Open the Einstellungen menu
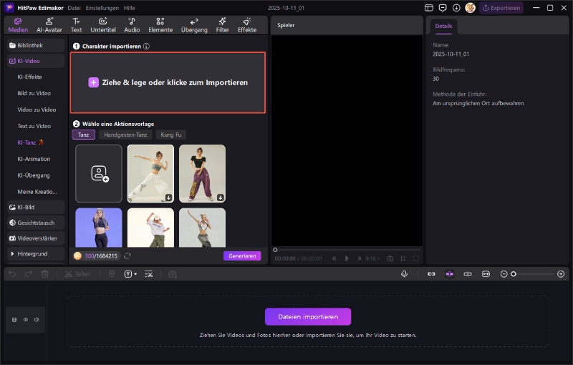The width and height of the screenshot is (573, 365). [102, 7]
